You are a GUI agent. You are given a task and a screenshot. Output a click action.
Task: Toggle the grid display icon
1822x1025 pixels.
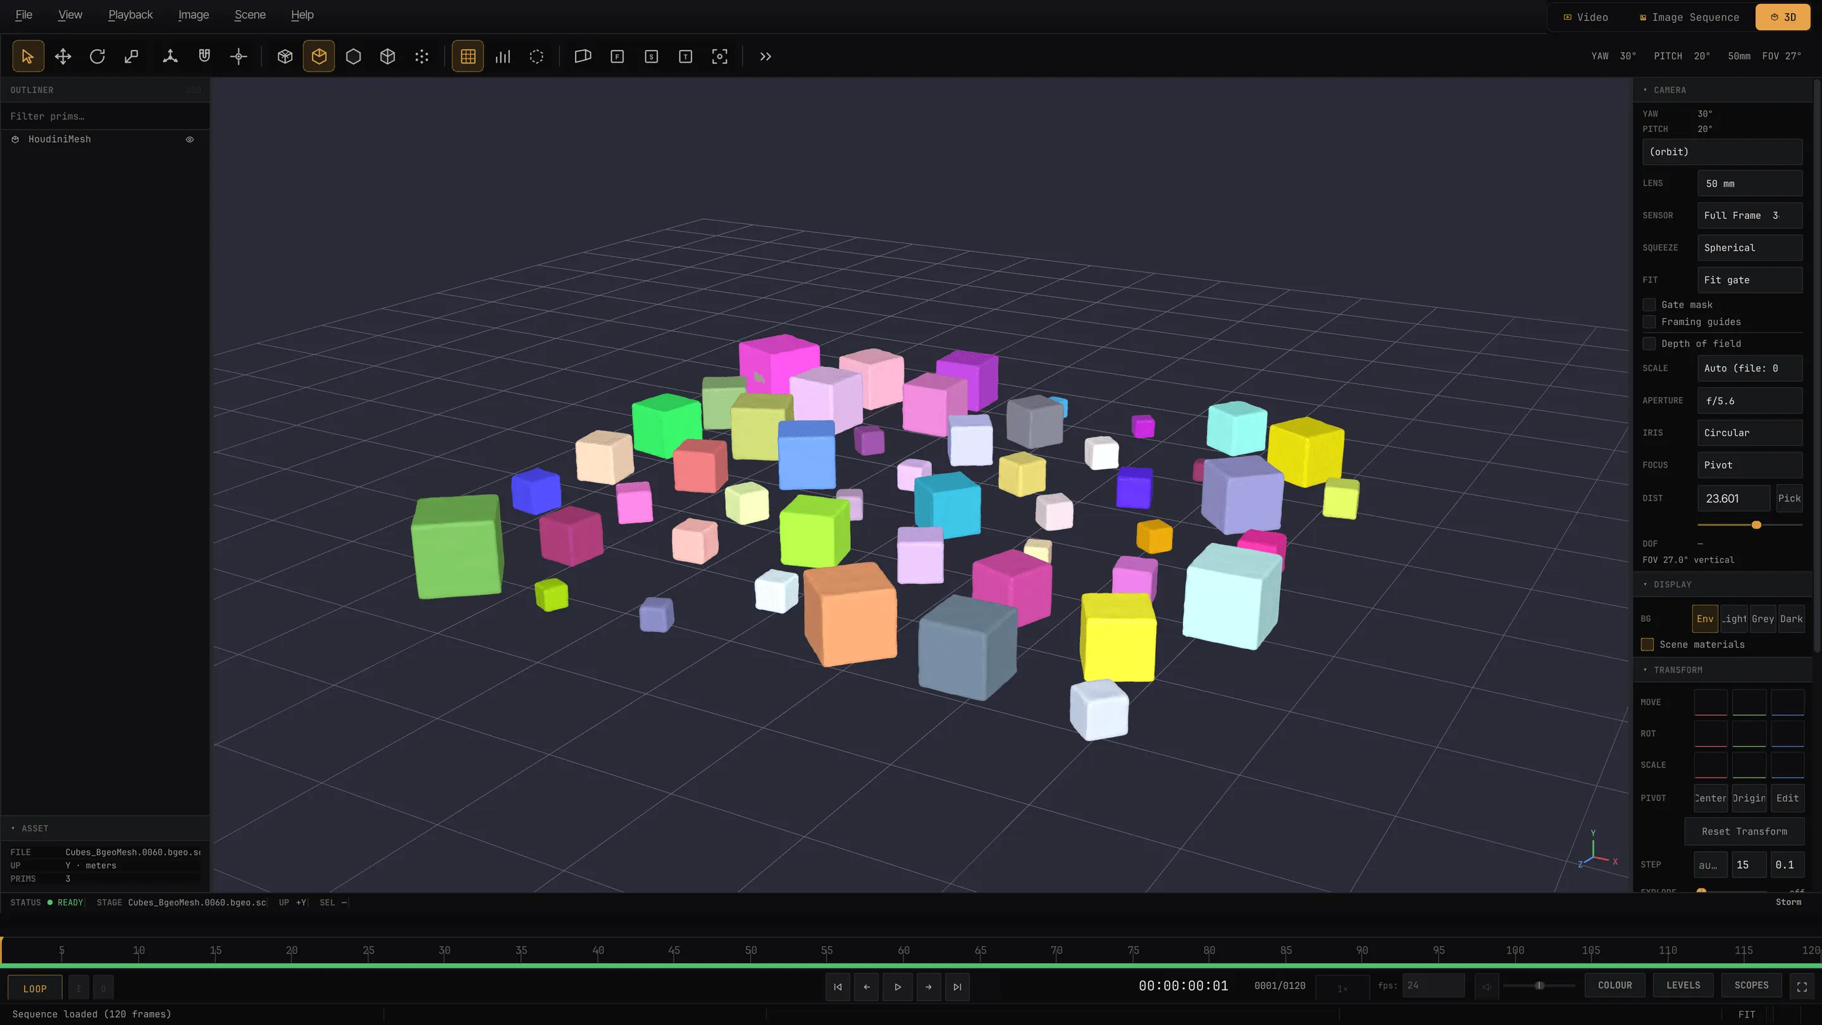point(468,56)
